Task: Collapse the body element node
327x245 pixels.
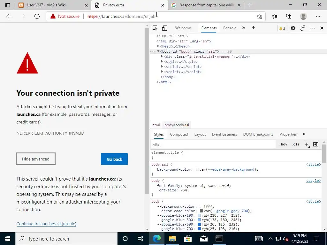Action: [x=158, y=51]
